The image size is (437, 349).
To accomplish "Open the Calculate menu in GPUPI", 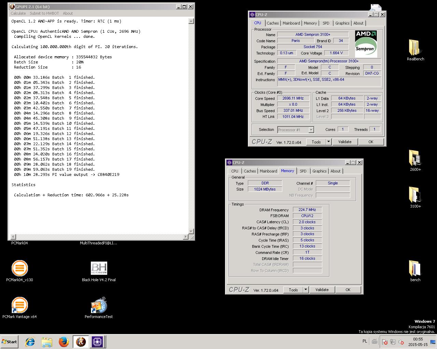I will tap(18, 13).
